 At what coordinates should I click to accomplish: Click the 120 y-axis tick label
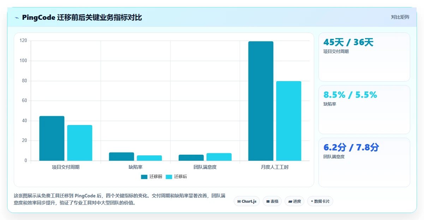(x=24, y=41)
